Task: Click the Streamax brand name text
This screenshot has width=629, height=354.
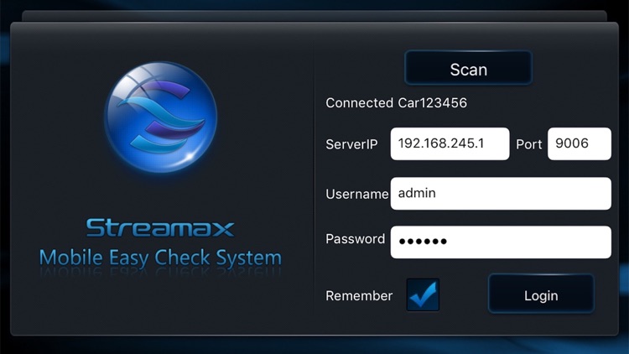Action: 160,228
